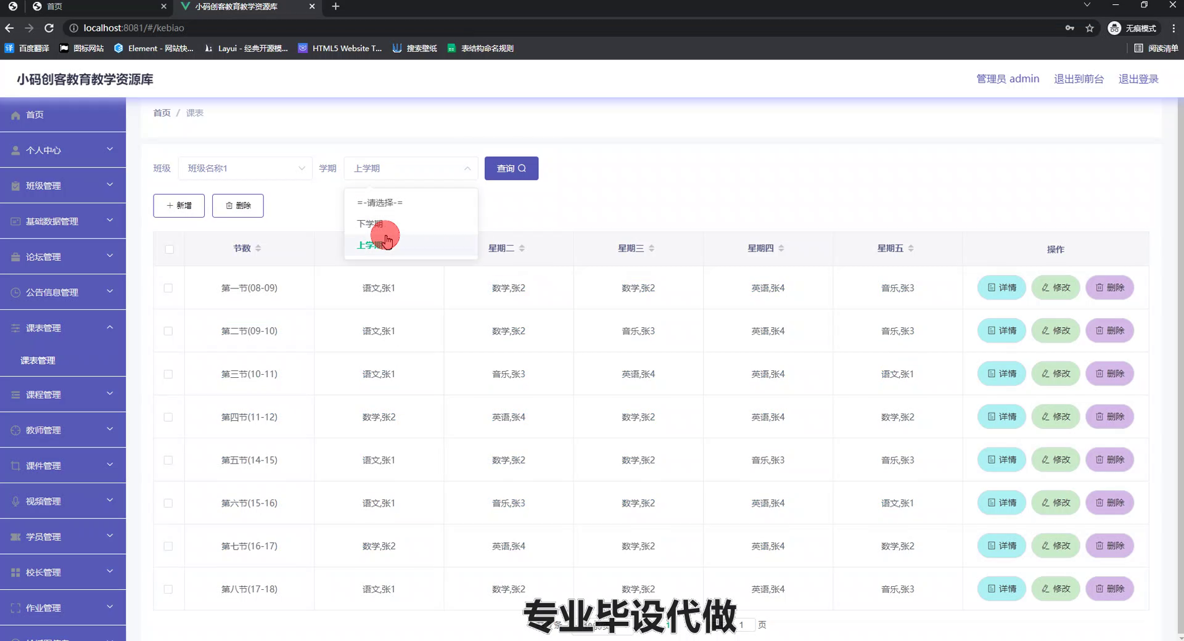The height and width of the screenshot is (641, 1184).
Task: Expand 班级管理 menu chevron
Action: 110,185
